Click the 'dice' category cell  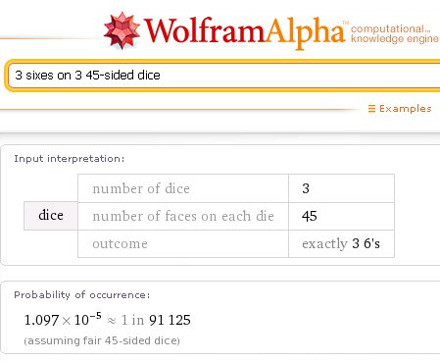(51, 216)
